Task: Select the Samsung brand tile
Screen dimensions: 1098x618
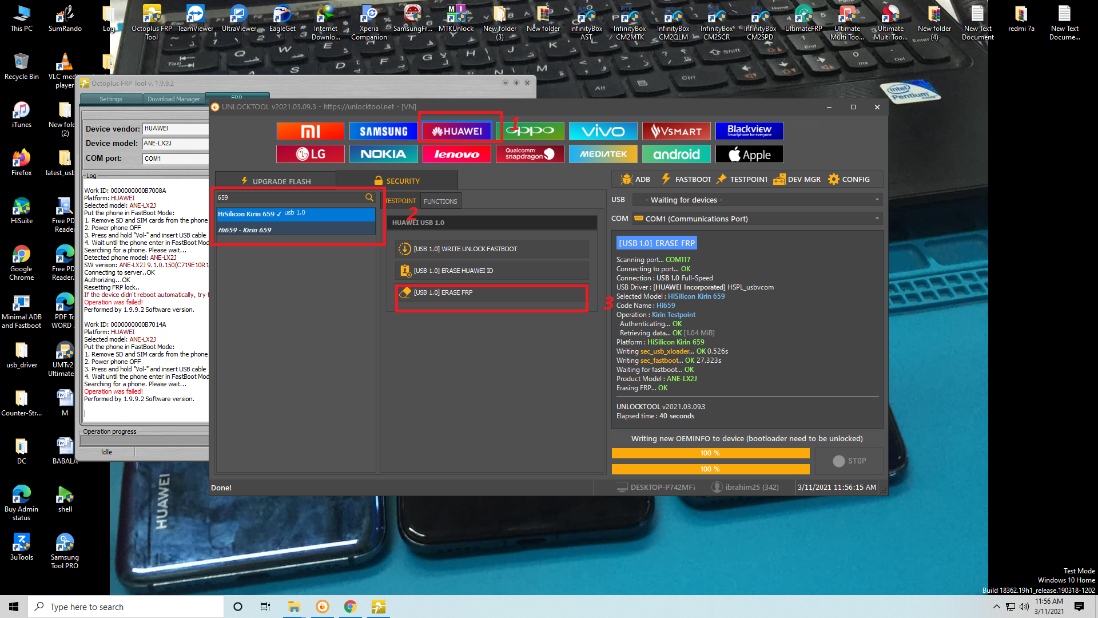Action: point(383,131)
